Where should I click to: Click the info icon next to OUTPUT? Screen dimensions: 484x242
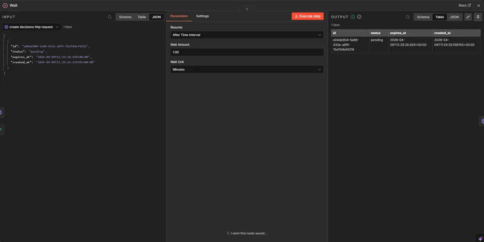359,17
